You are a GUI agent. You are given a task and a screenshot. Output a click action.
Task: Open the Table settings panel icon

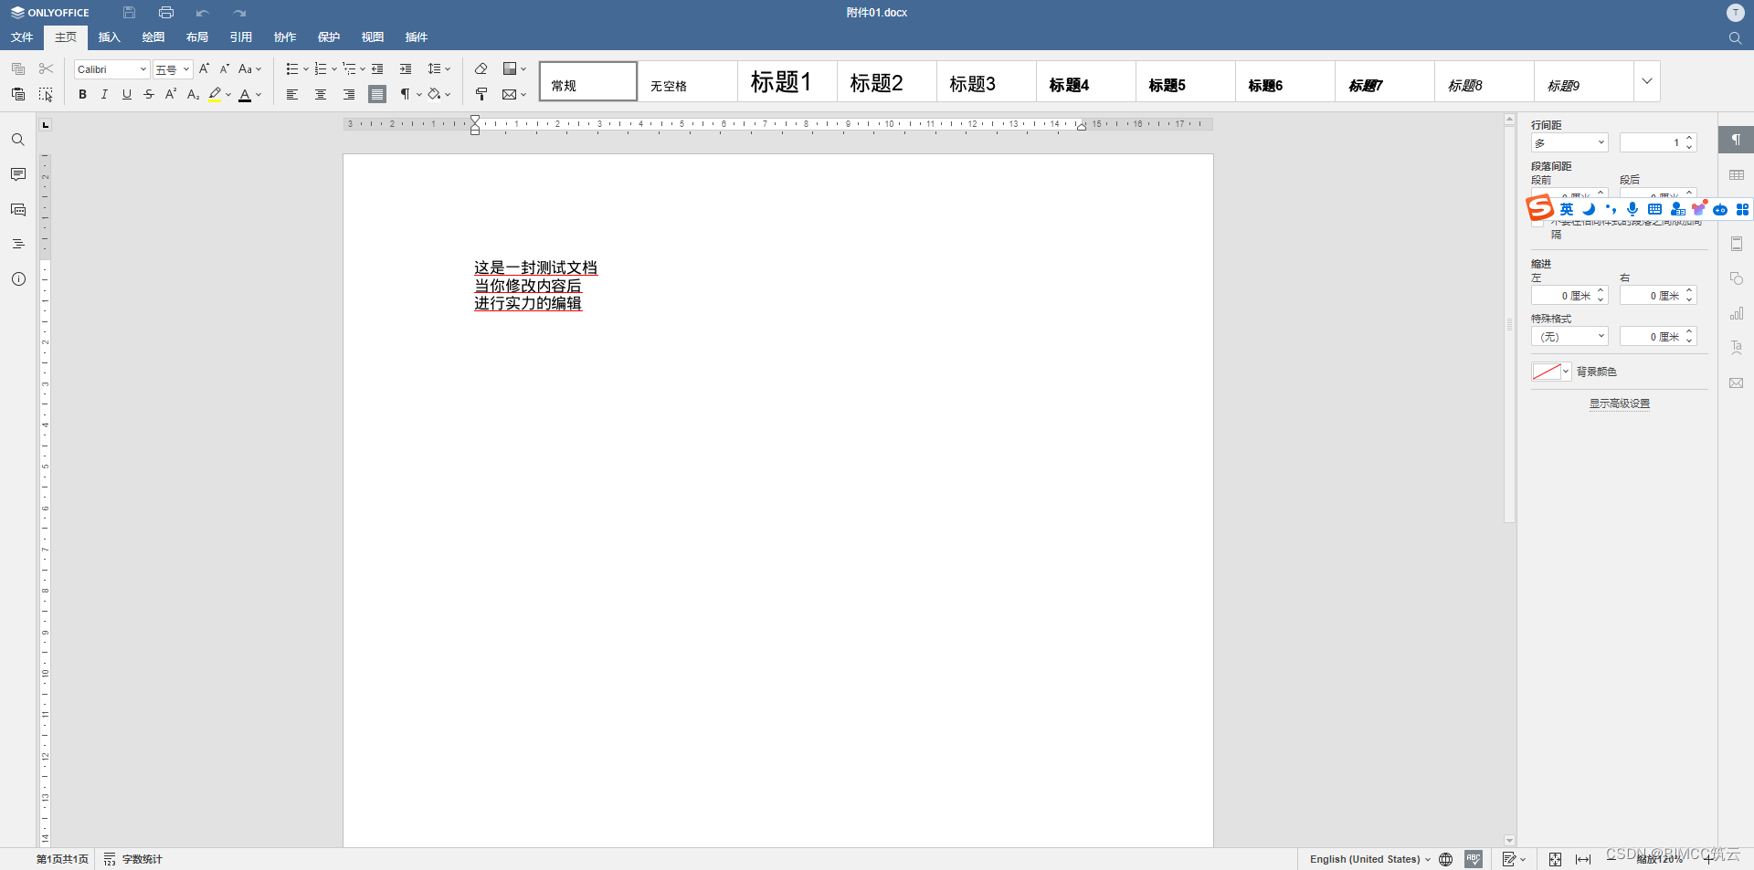pyautogui.click(x=1737, y=174)
